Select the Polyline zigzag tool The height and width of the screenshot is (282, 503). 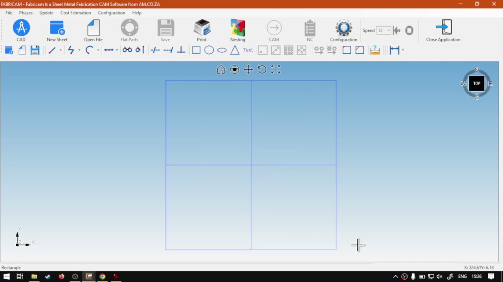click(71, 50)
